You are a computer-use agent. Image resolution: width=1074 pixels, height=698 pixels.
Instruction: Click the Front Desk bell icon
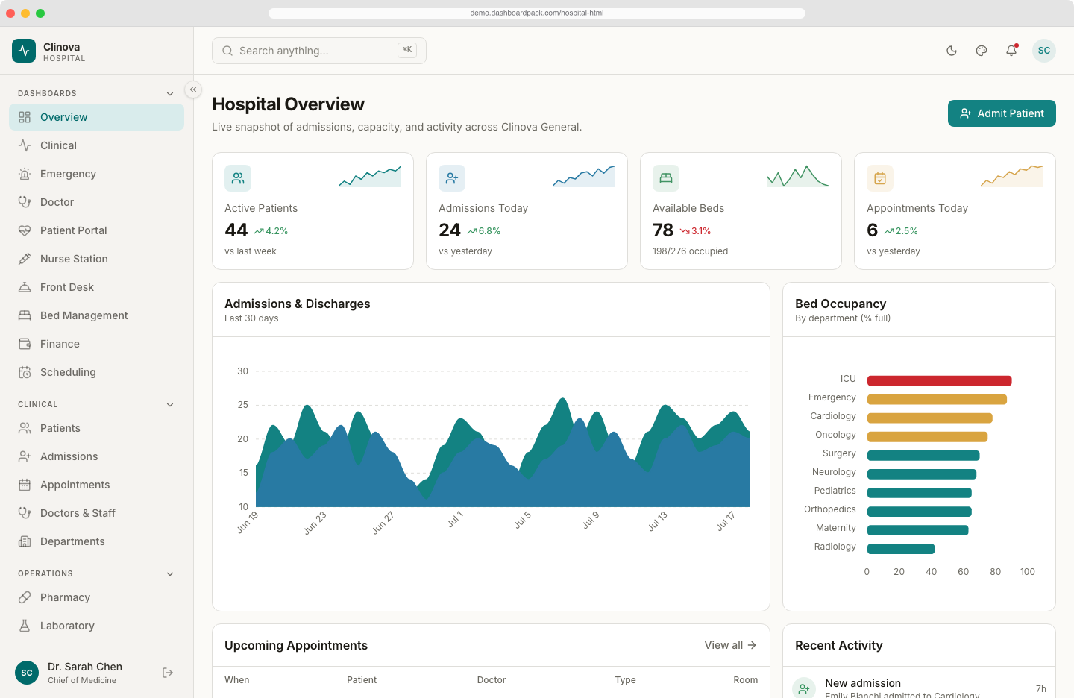point(25,287)
